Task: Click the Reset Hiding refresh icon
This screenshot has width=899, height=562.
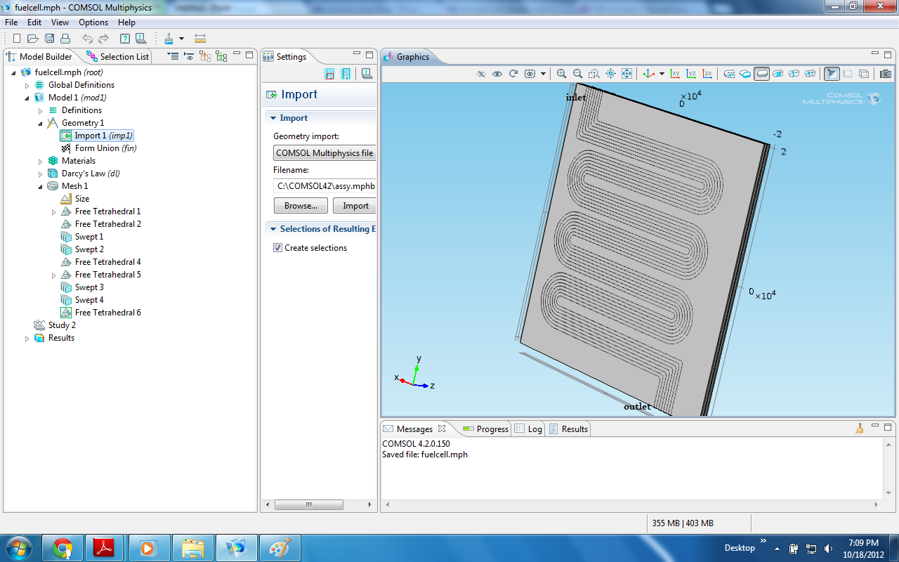Action: click(513, 74)
